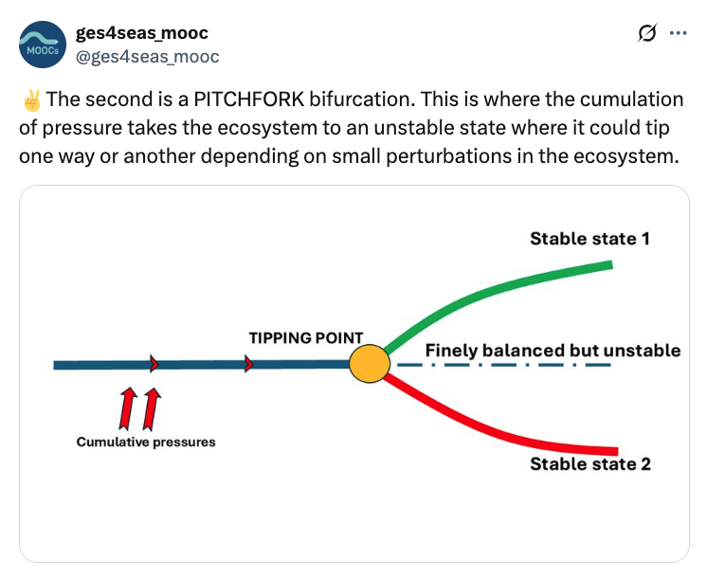Click the Grok slashed-circle icon
The image size is (707, 578).
(647, 33)
